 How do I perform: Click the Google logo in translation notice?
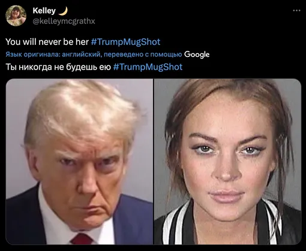[x=197, y=55]
